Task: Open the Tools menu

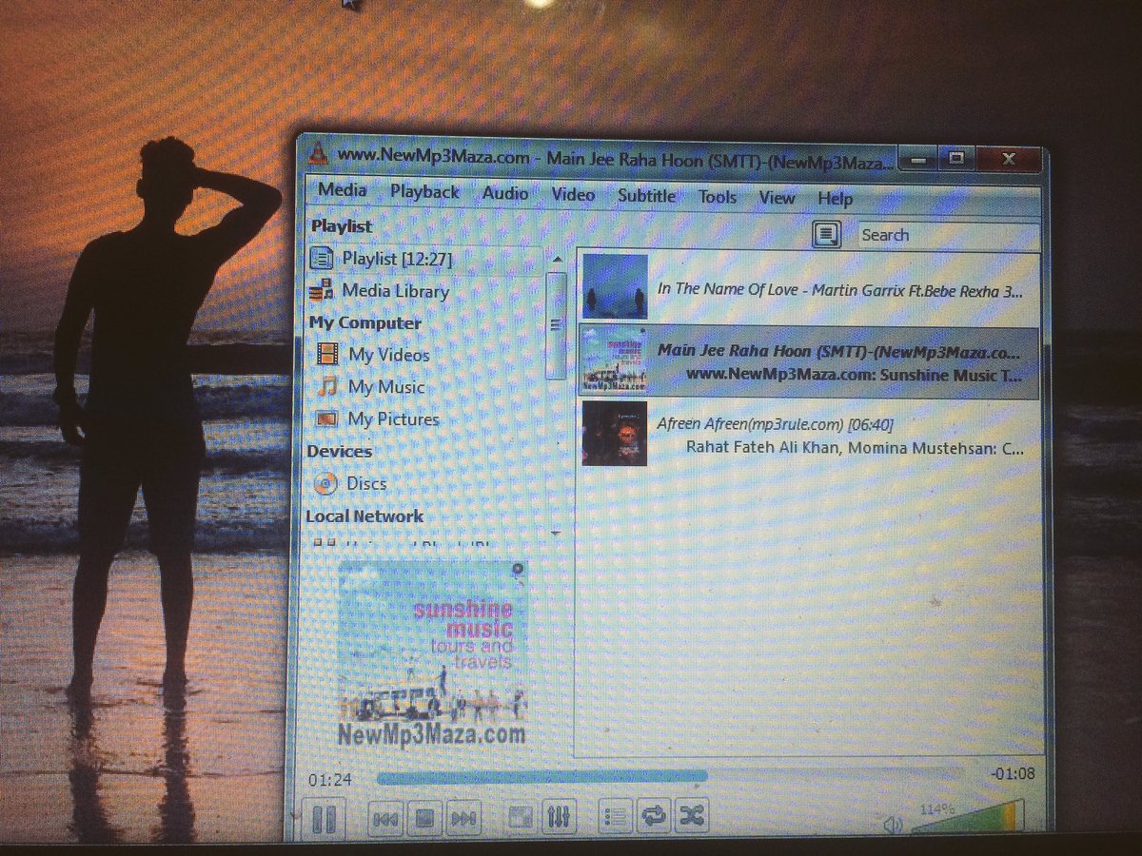Action: tap(718, 197)
